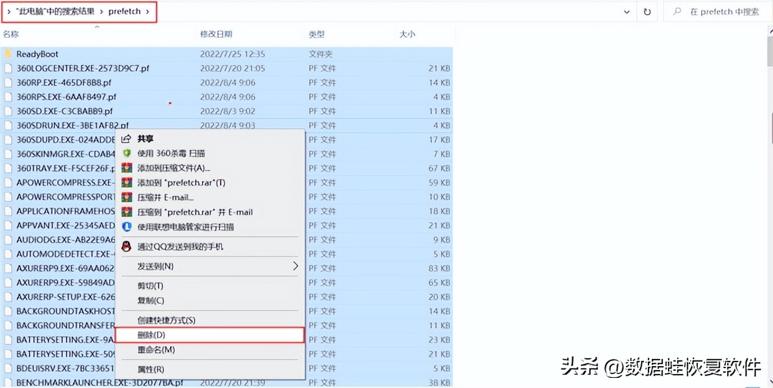Screen dimensions: 773x388
Task: Click the refresh icon in address bar
Action: click(647, 11)
